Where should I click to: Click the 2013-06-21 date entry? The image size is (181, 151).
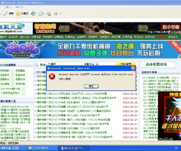click(x=130, y=94)
